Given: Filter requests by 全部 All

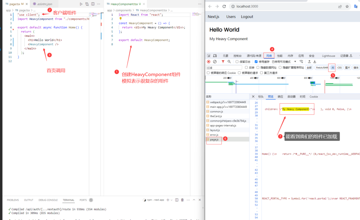Looking at the screenshot, I should [x=309, y=67].
